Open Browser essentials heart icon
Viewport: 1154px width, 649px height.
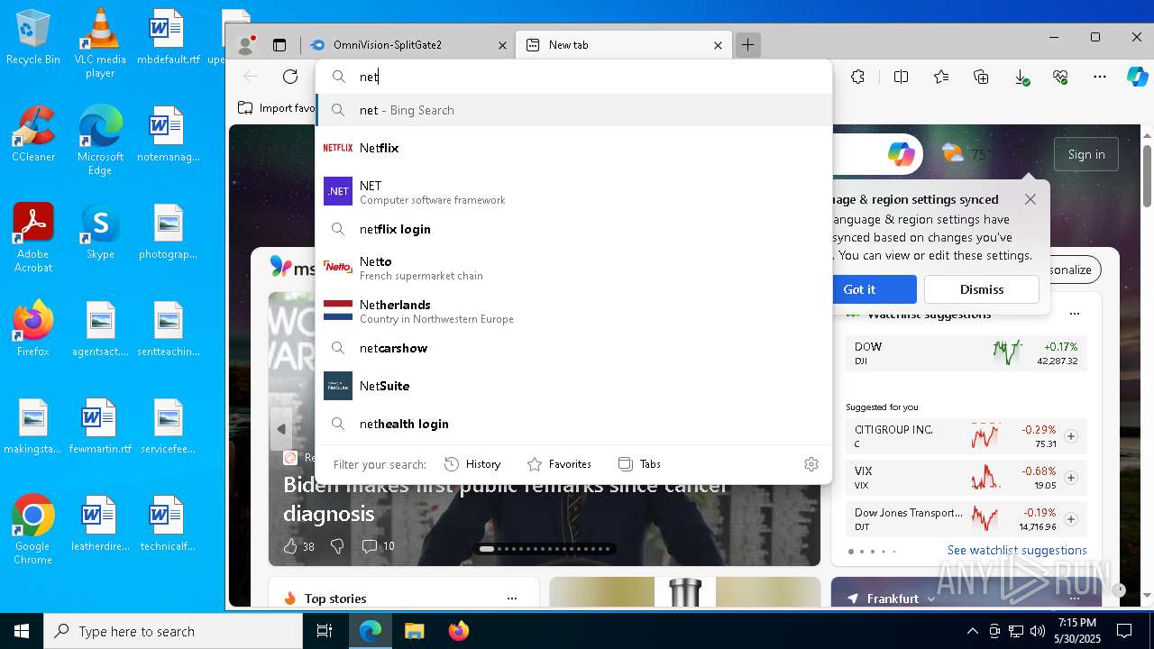click(x=1060, y=78)
